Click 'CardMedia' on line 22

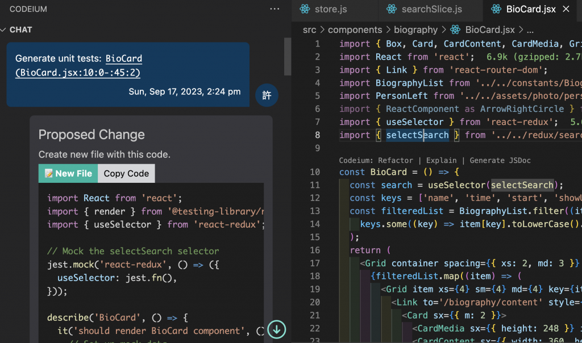pos(440,329)
